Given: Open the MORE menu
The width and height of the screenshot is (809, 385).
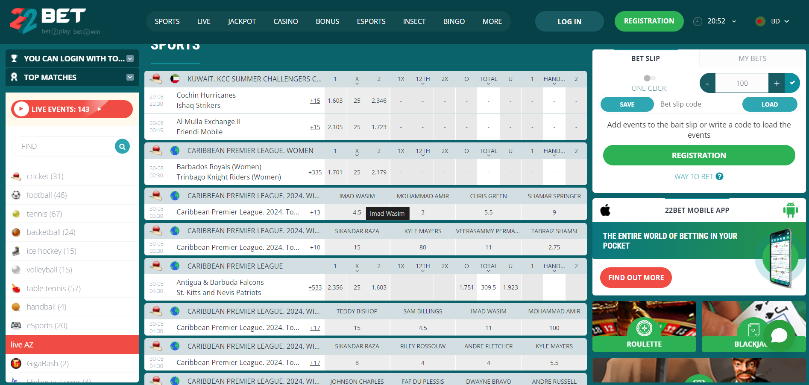Looking at the screenshot, I should click(492, 21).
